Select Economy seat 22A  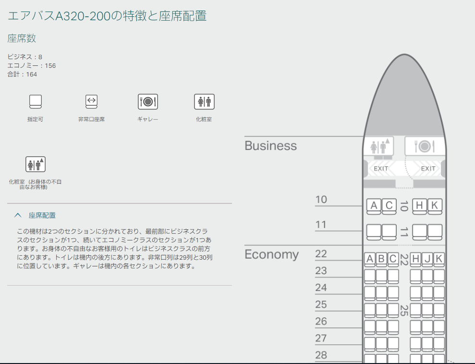pyautogui.click(x=370, y=260)
